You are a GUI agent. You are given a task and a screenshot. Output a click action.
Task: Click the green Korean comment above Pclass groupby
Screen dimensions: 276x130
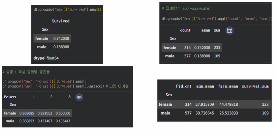tap(26, 72)
